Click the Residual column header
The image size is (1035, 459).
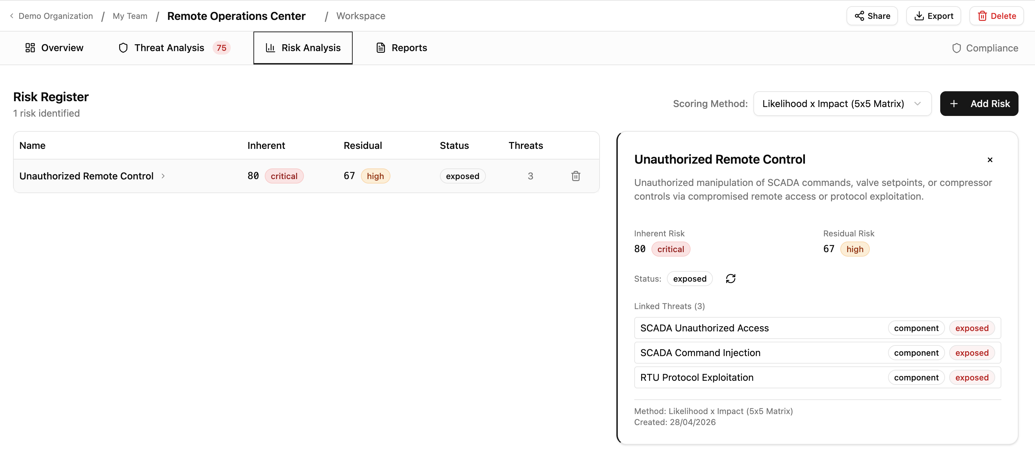363,145
